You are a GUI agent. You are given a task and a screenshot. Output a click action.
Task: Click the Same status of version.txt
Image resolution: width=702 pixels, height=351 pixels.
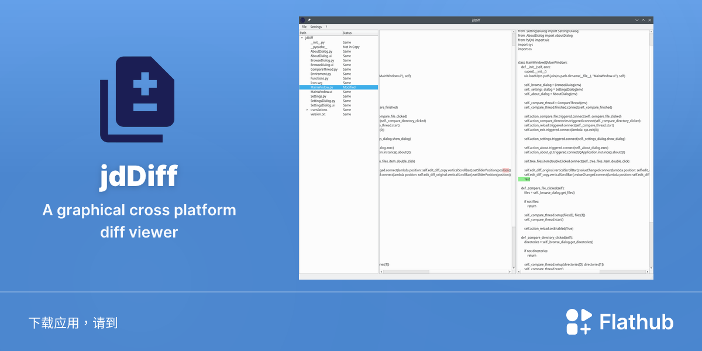347,114
